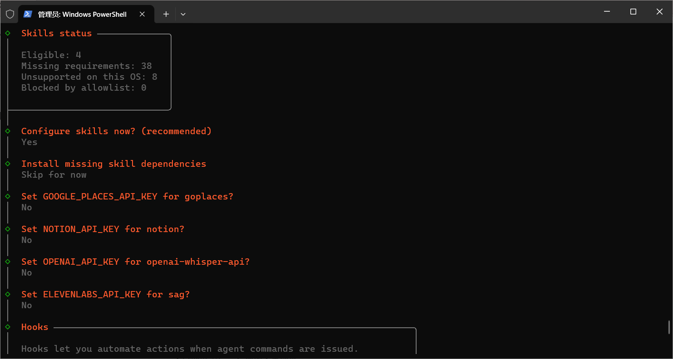This screenshot has width=673, height=359.
Task: Click the administrator shield icon in title bar
Action: [10, 14]
